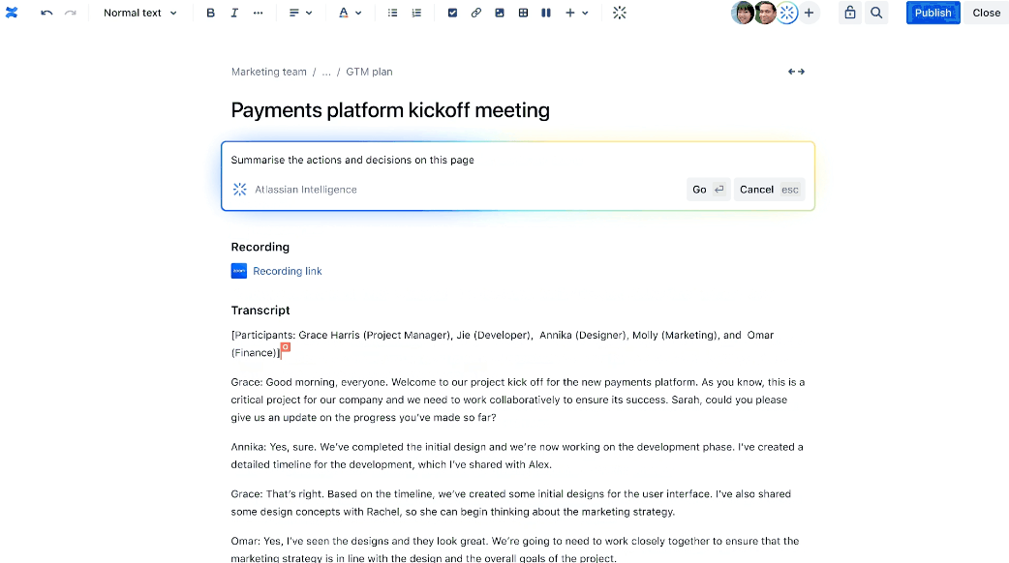Viewport: 1009px width, 563px height.
Task: Click the Atlassian Intelligence avatar
Action: [x=787, y=13]
